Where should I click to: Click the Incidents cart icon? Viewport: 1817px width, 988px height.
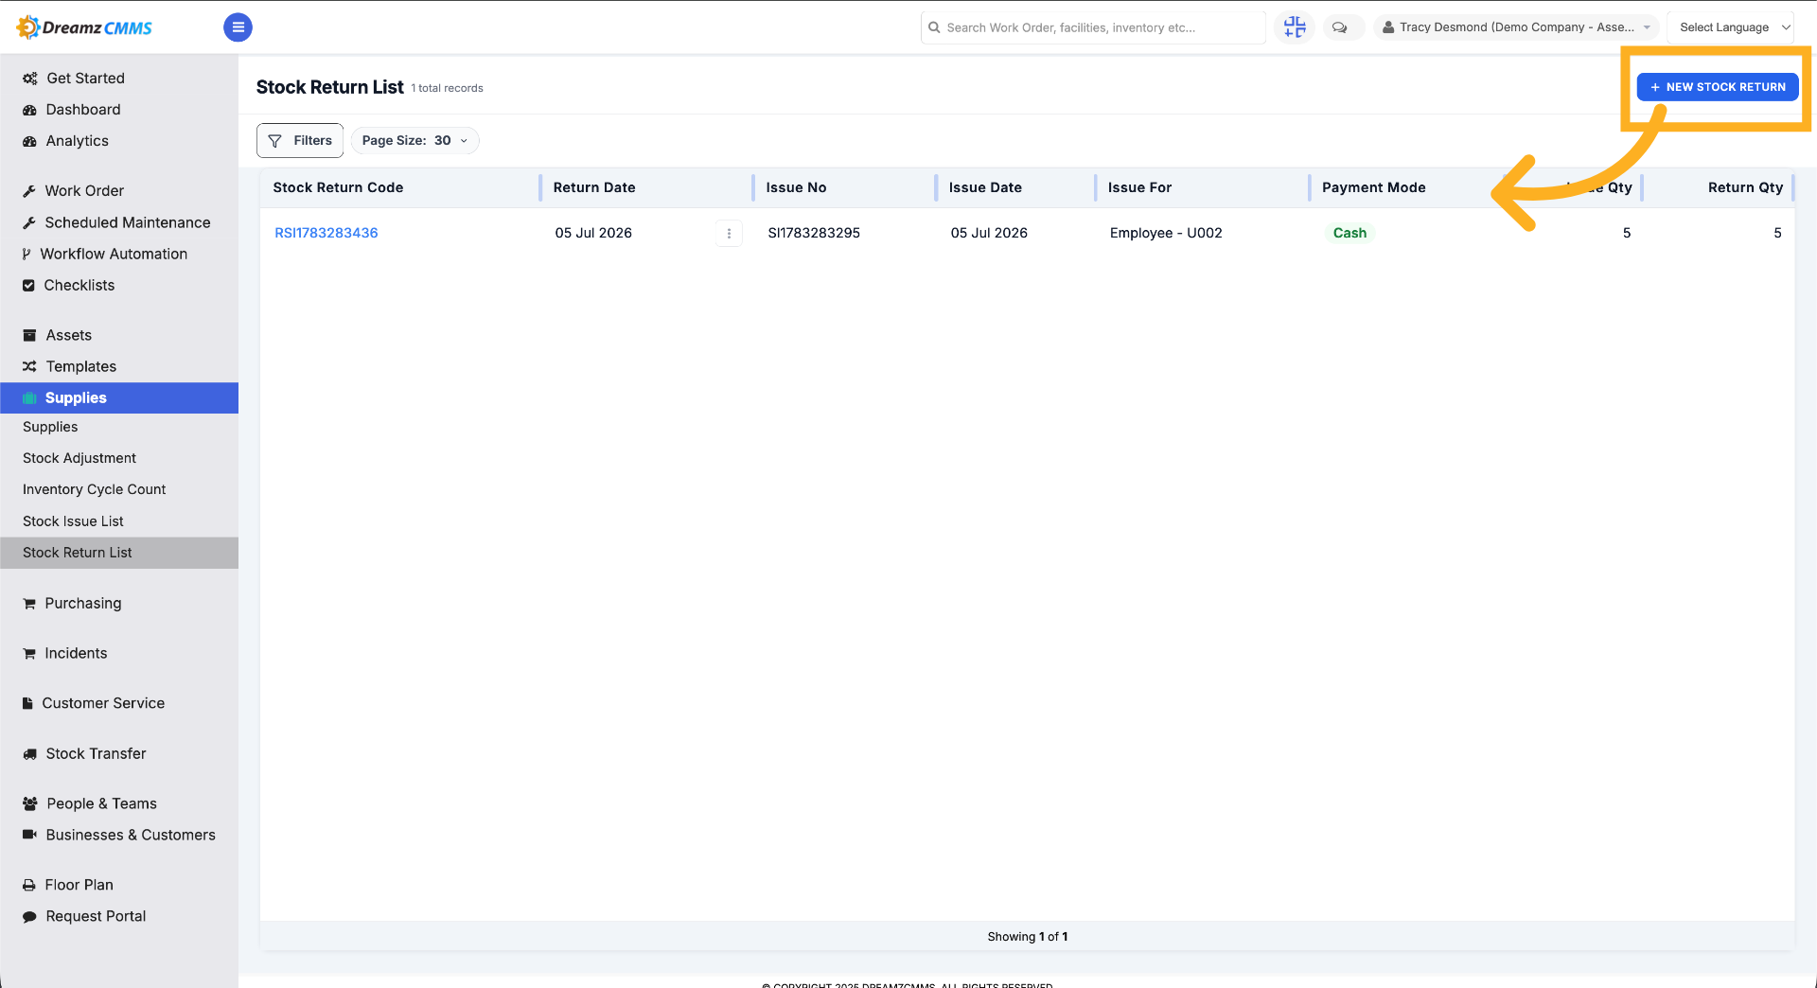pyautogui.click(x=29, y=653)
